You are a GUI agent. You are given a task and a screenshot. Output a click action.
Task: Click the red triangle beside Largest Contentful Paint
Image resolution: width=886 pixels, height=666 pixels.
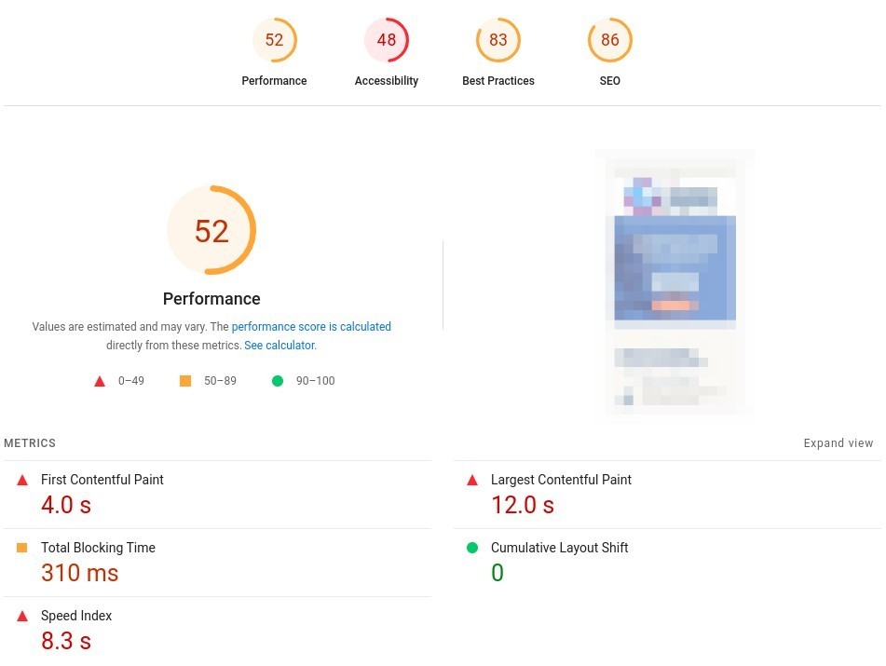click(472, 480)
